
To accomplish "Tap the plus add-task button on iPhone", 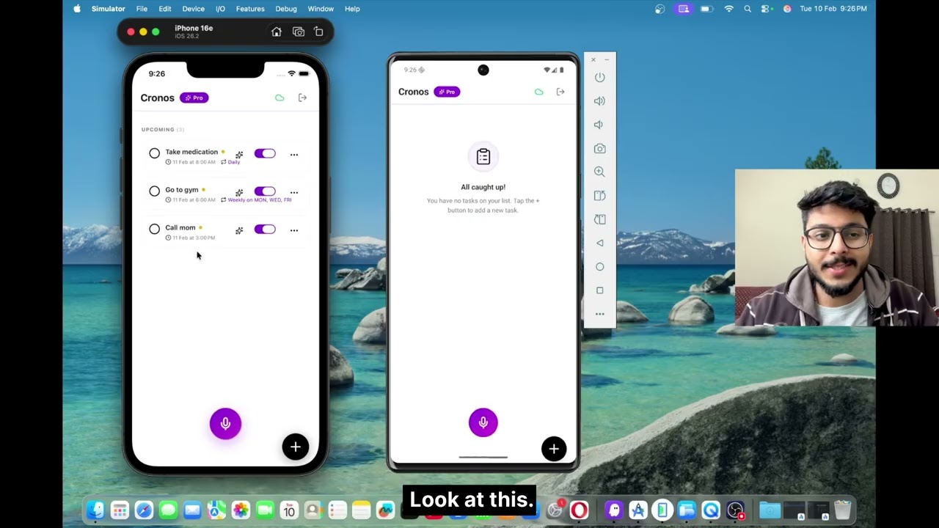I will pyautogui.click(x=295, y=447).
